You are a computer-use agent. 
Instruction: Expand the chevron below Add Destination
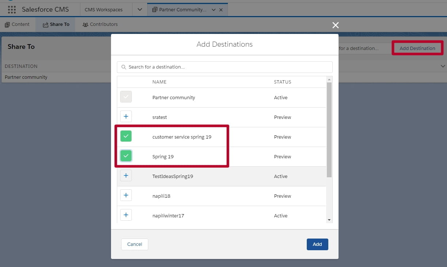point(442,66)
